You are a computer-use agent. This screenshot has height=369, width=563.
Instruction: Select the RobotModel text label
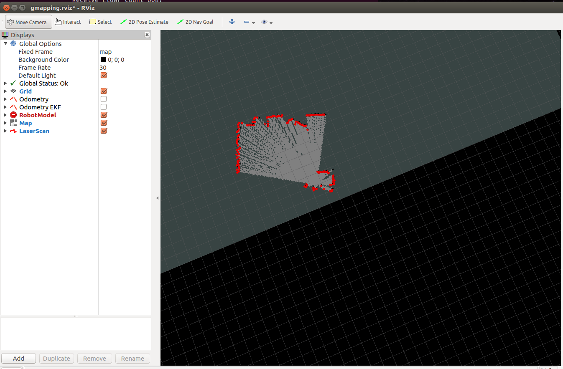(x=38, y=115)
